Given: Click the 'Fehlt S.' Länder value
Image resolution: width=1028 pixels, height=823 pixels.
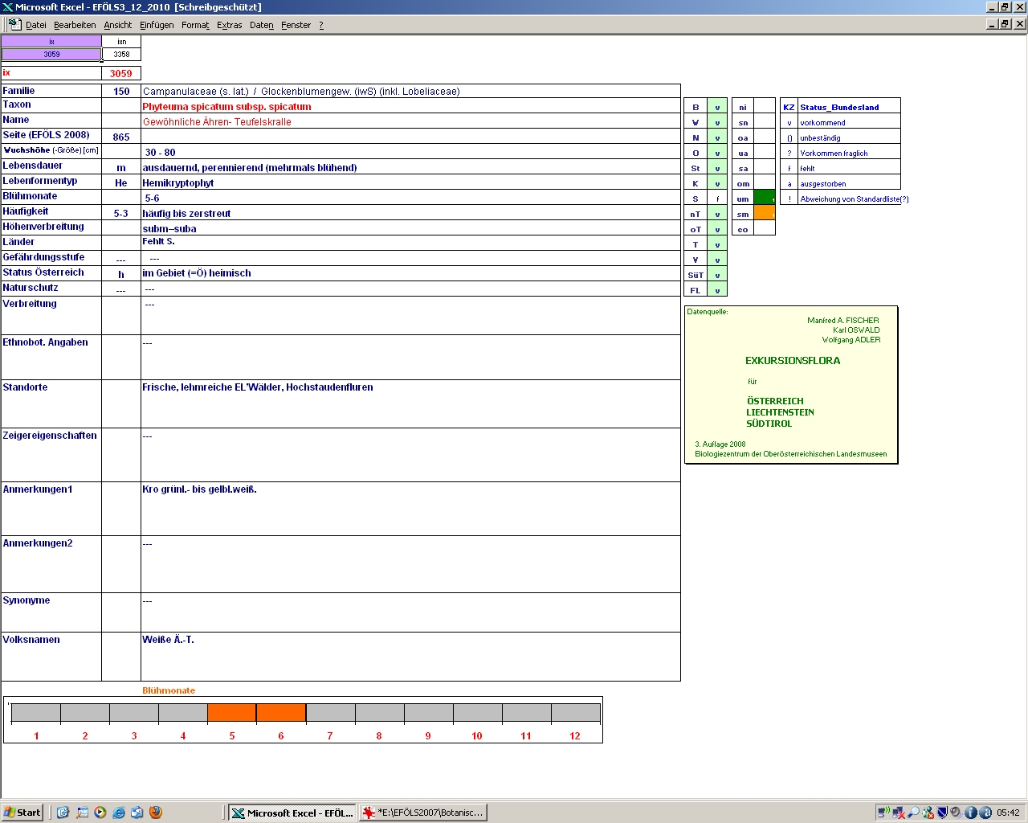Looking at the screenshot, I should 159,241.
